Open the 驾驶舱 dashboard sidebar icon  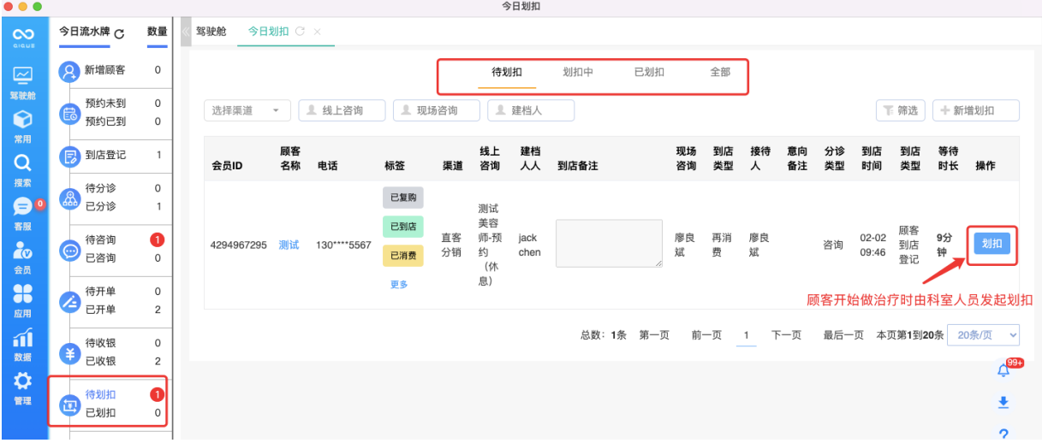coord(23,76)
